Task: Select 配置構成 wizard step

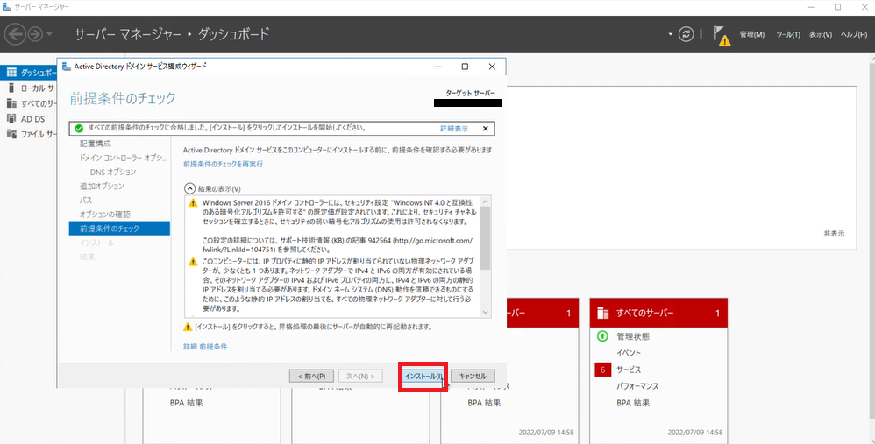Action: pyautogui.click(x=96, y=144)
